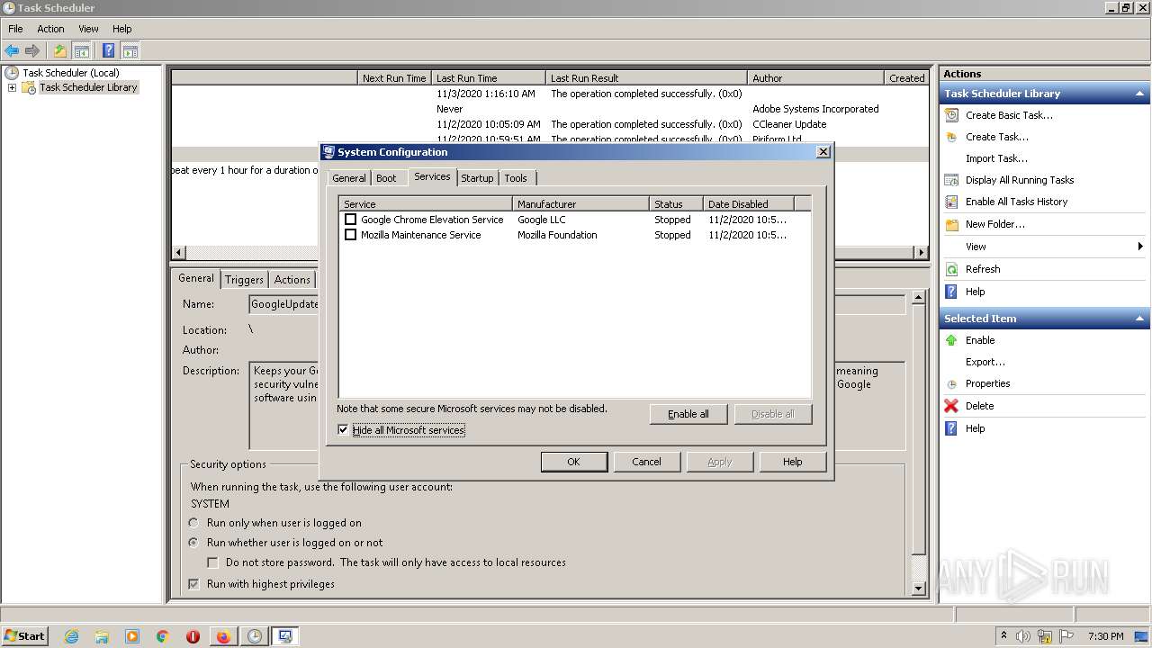Switch to the Tools tab
Image resolution: width=1152 pixels, height=648 pixels.
point(516,178)
